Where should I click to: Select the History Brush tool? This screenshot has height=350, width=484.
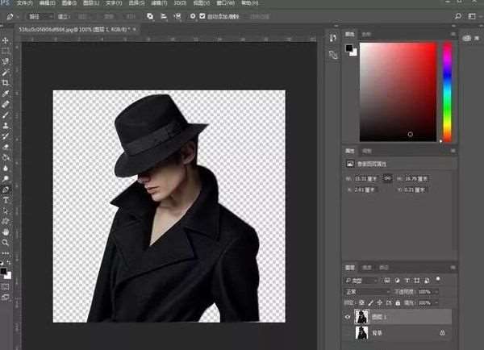click(x=6, y=136)
